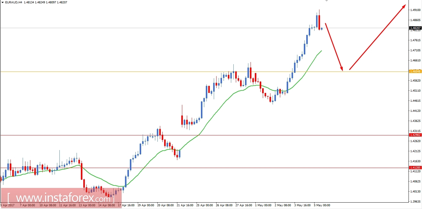The image size is (422, 209).
Task: Click price axis label 1.45620
Action: tap(415, 81)
